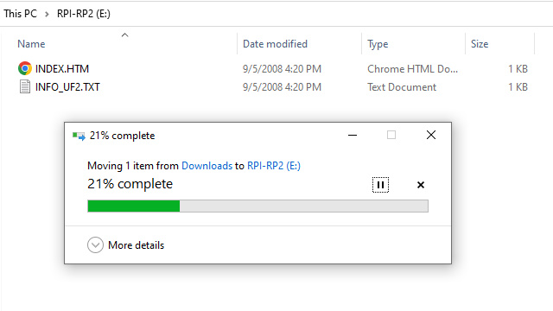
Task: Click the Text Document type cell
Action: click(x=402, y=87)
